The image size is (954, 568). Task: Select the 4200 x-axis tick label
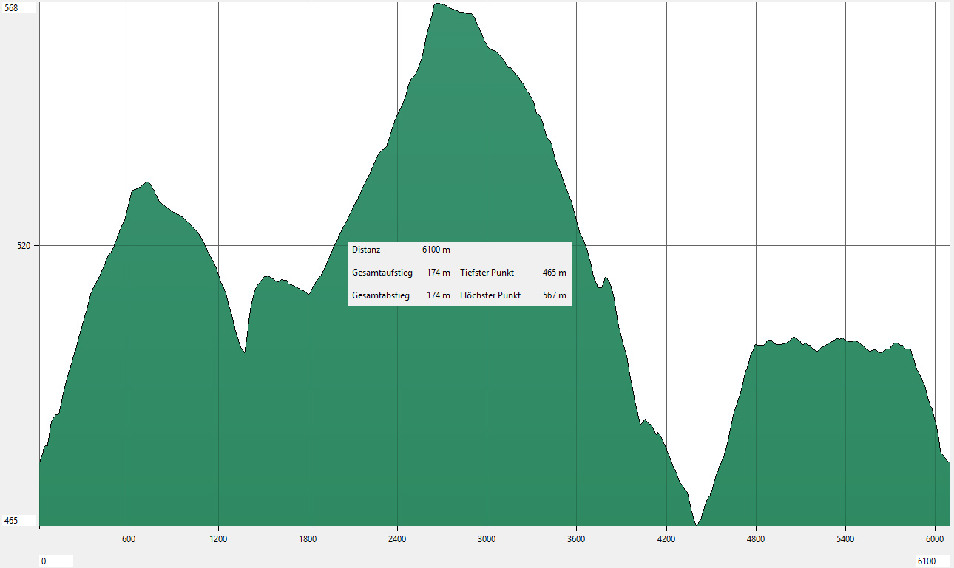tap(666, 538)
